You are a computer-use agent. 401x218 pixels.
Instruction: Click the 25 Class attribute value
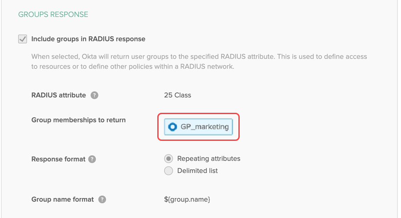point(177,95)
